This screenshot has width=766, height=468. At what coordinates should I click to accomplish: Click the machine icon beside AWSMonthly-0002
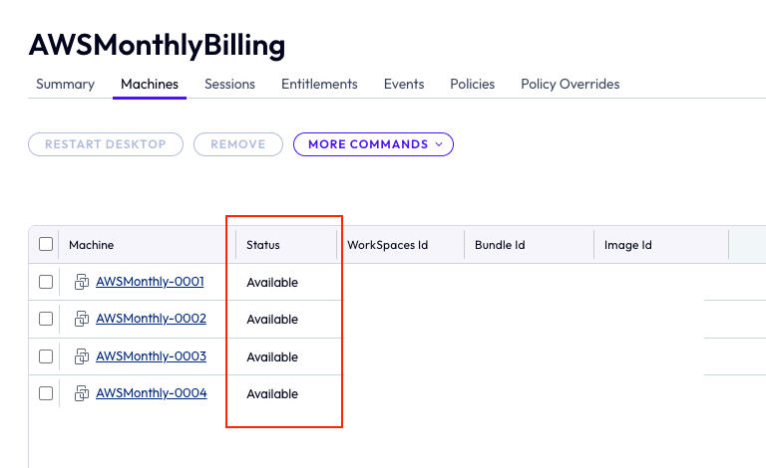coord(82,319)
